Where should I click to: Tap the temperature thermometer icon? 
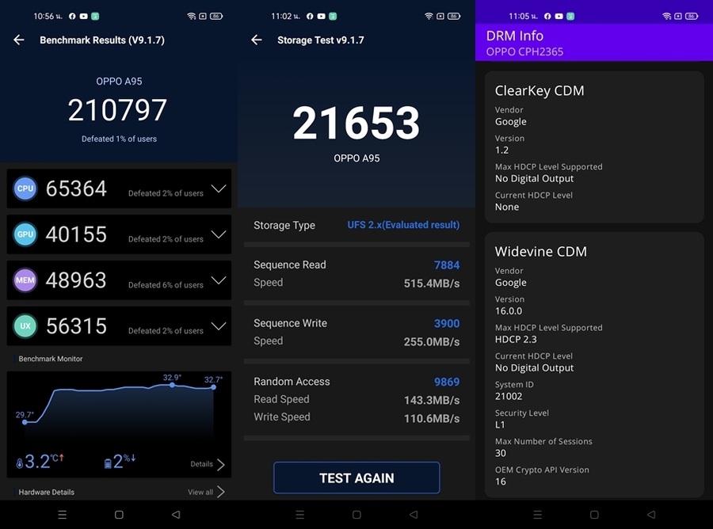(x=19, y=463)
